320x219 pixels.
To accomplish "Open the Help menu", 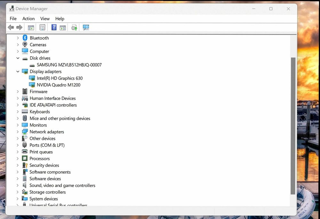I will (60, 19).
